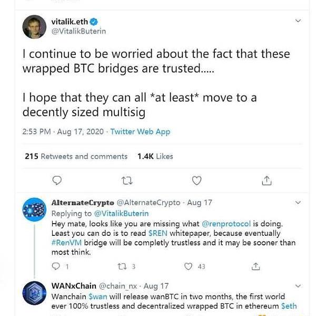Open vitalik.eth profile picture

point(34,26)
